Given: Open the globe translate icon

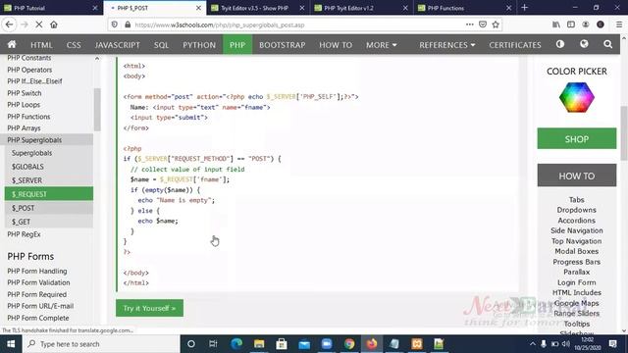Looking at the screenshot, I should click(x=584, y=44).
